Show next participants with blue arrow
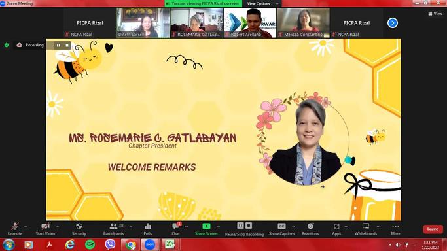This screenshot has height=251, width=447. click(x=393, y=23)
